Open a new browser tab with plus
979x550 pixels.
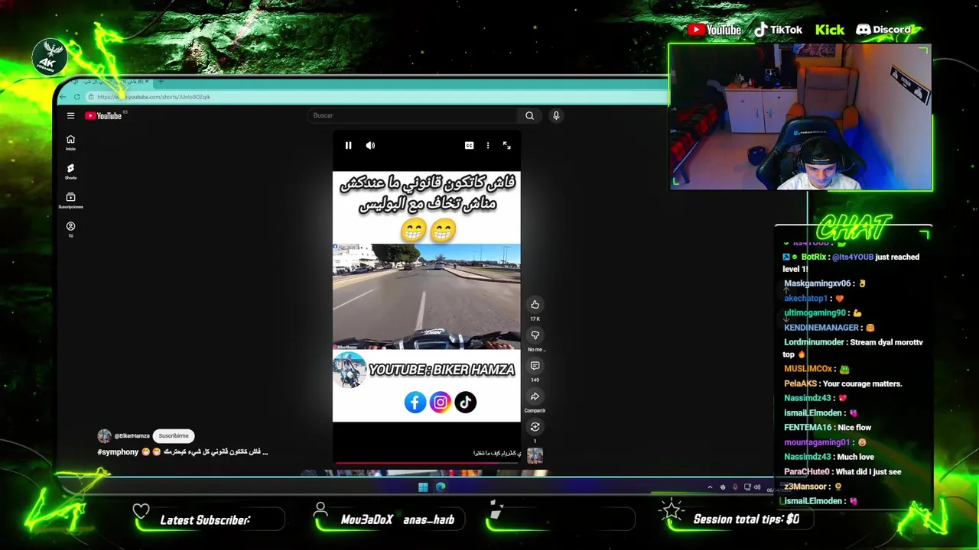[161, 81]
